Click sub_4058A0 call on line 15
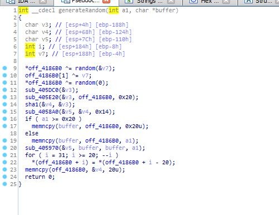 point(42,111)
